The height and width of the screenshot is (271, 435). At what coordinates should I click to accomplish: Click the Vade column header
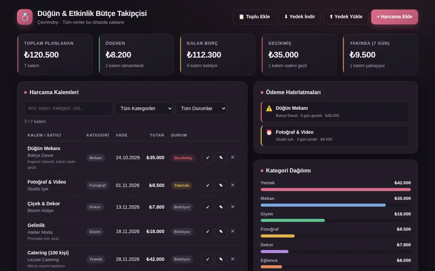tap(122, 135)
